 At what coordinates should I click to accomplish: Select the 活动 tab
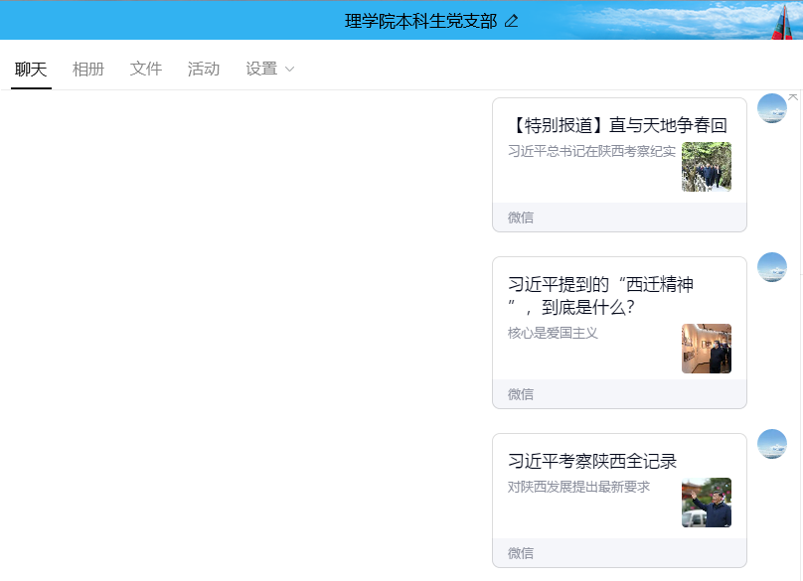[204, 69]
